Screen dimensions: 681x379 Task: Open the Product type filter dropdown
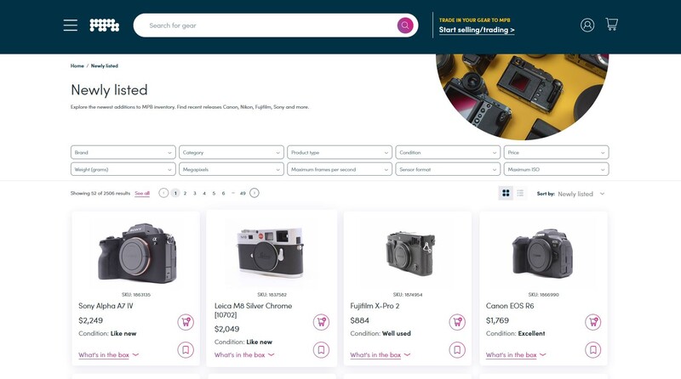point(340,152)
